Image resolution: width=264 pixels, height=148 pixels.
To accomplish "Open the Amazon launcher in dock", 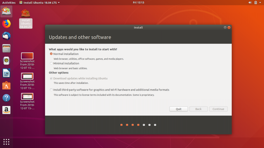I will click(x=6, y=110).
